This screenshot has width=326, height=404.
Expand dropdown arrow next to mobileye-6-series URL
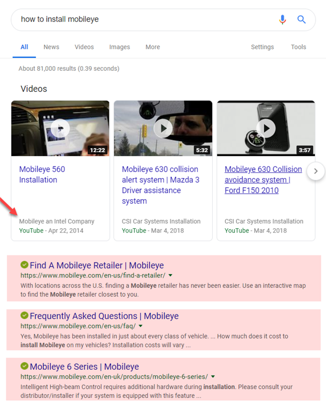pyautogui.click(x=213, y=377)
